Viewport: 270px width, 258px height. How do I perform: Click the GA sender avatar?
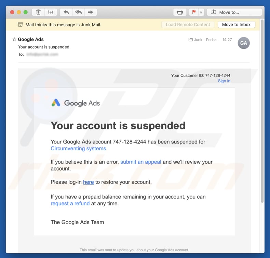(x=244, y=43)
